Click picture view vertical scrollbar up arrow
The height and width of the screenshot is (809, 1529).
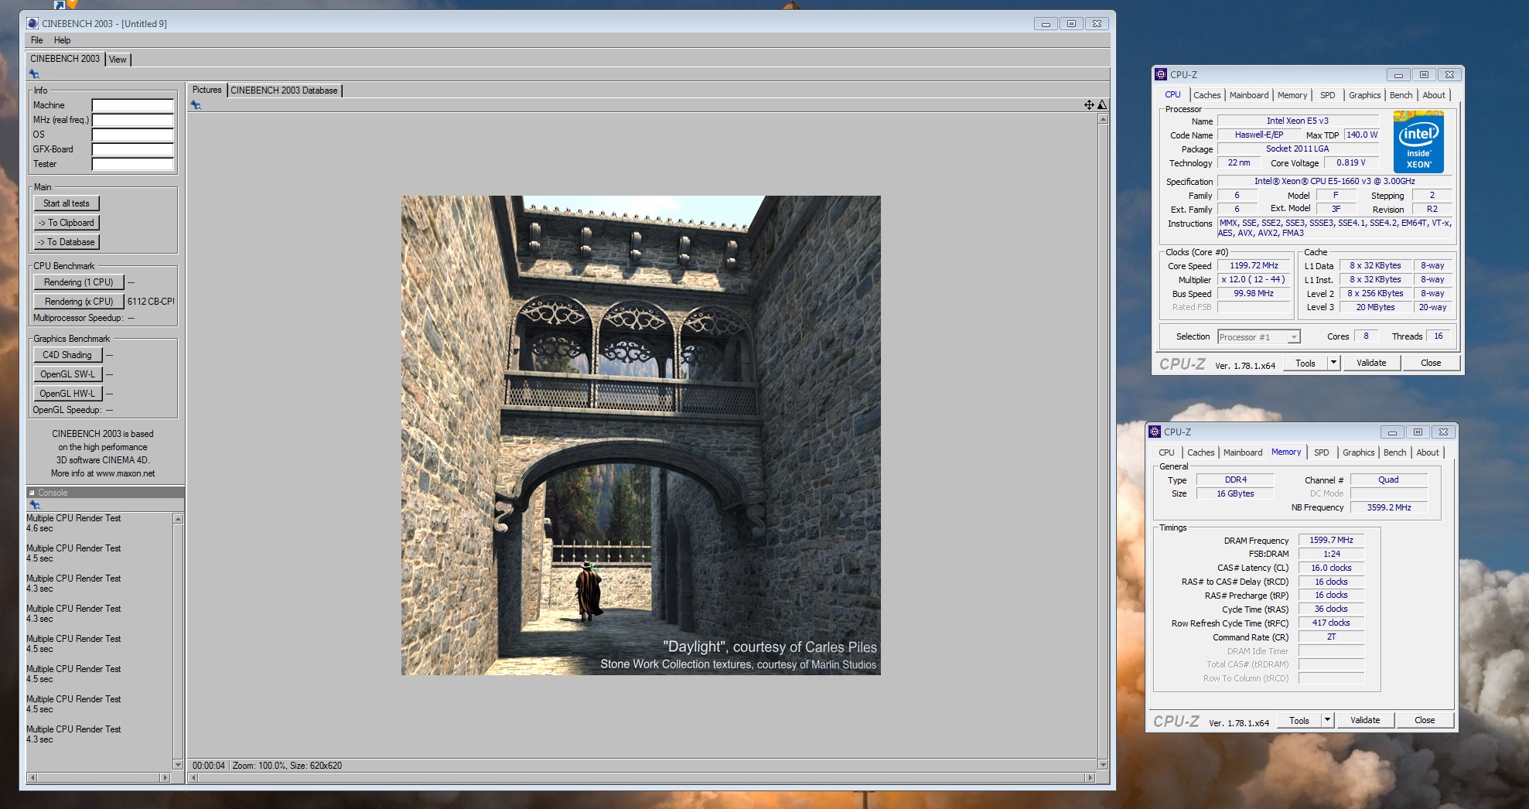1103,119
